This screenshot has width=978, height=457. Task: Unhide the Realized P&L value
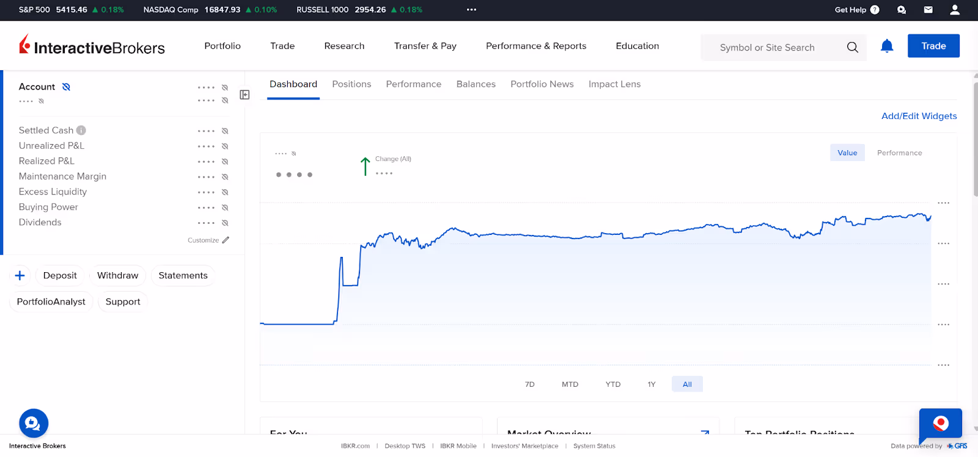click(x=225, y=162)
